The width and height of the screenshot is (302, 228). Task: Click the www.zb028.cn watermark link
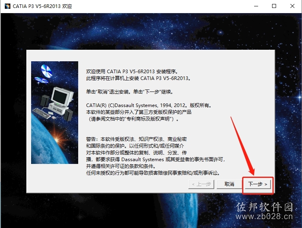click(264, 216)
